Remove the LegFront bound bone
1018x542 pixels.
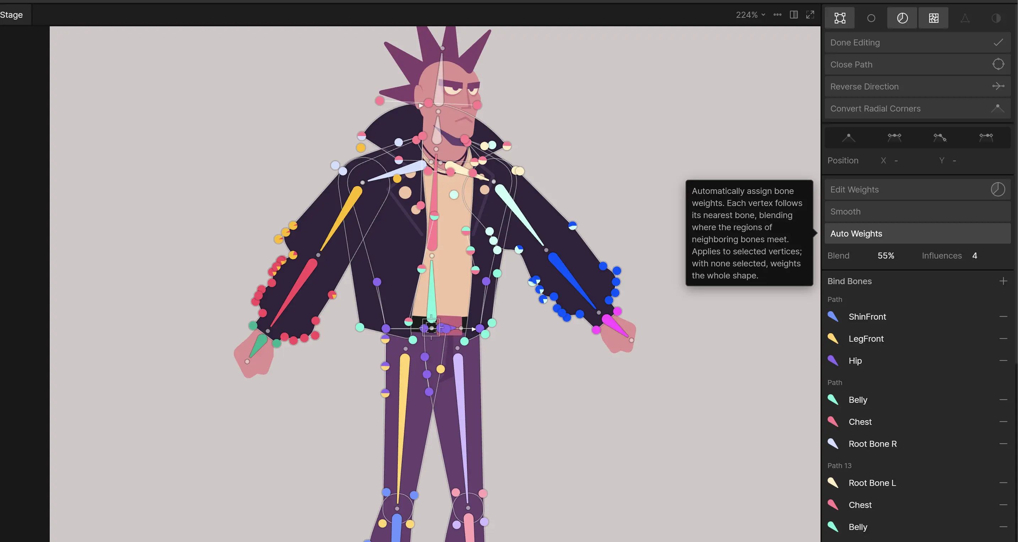[1003, 338]
